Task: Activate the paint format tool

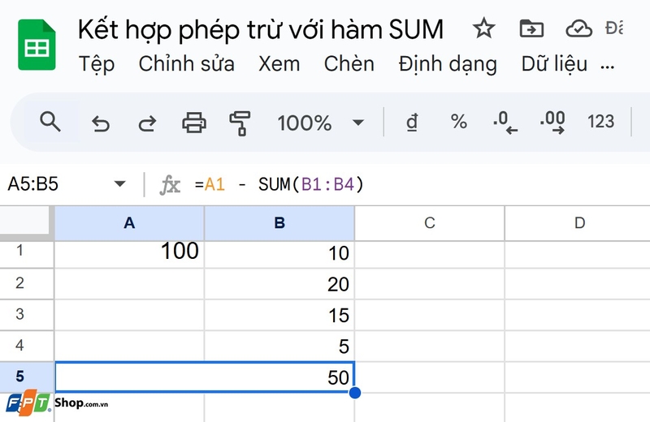Action: pyautogui.click(x=240, y=123)
